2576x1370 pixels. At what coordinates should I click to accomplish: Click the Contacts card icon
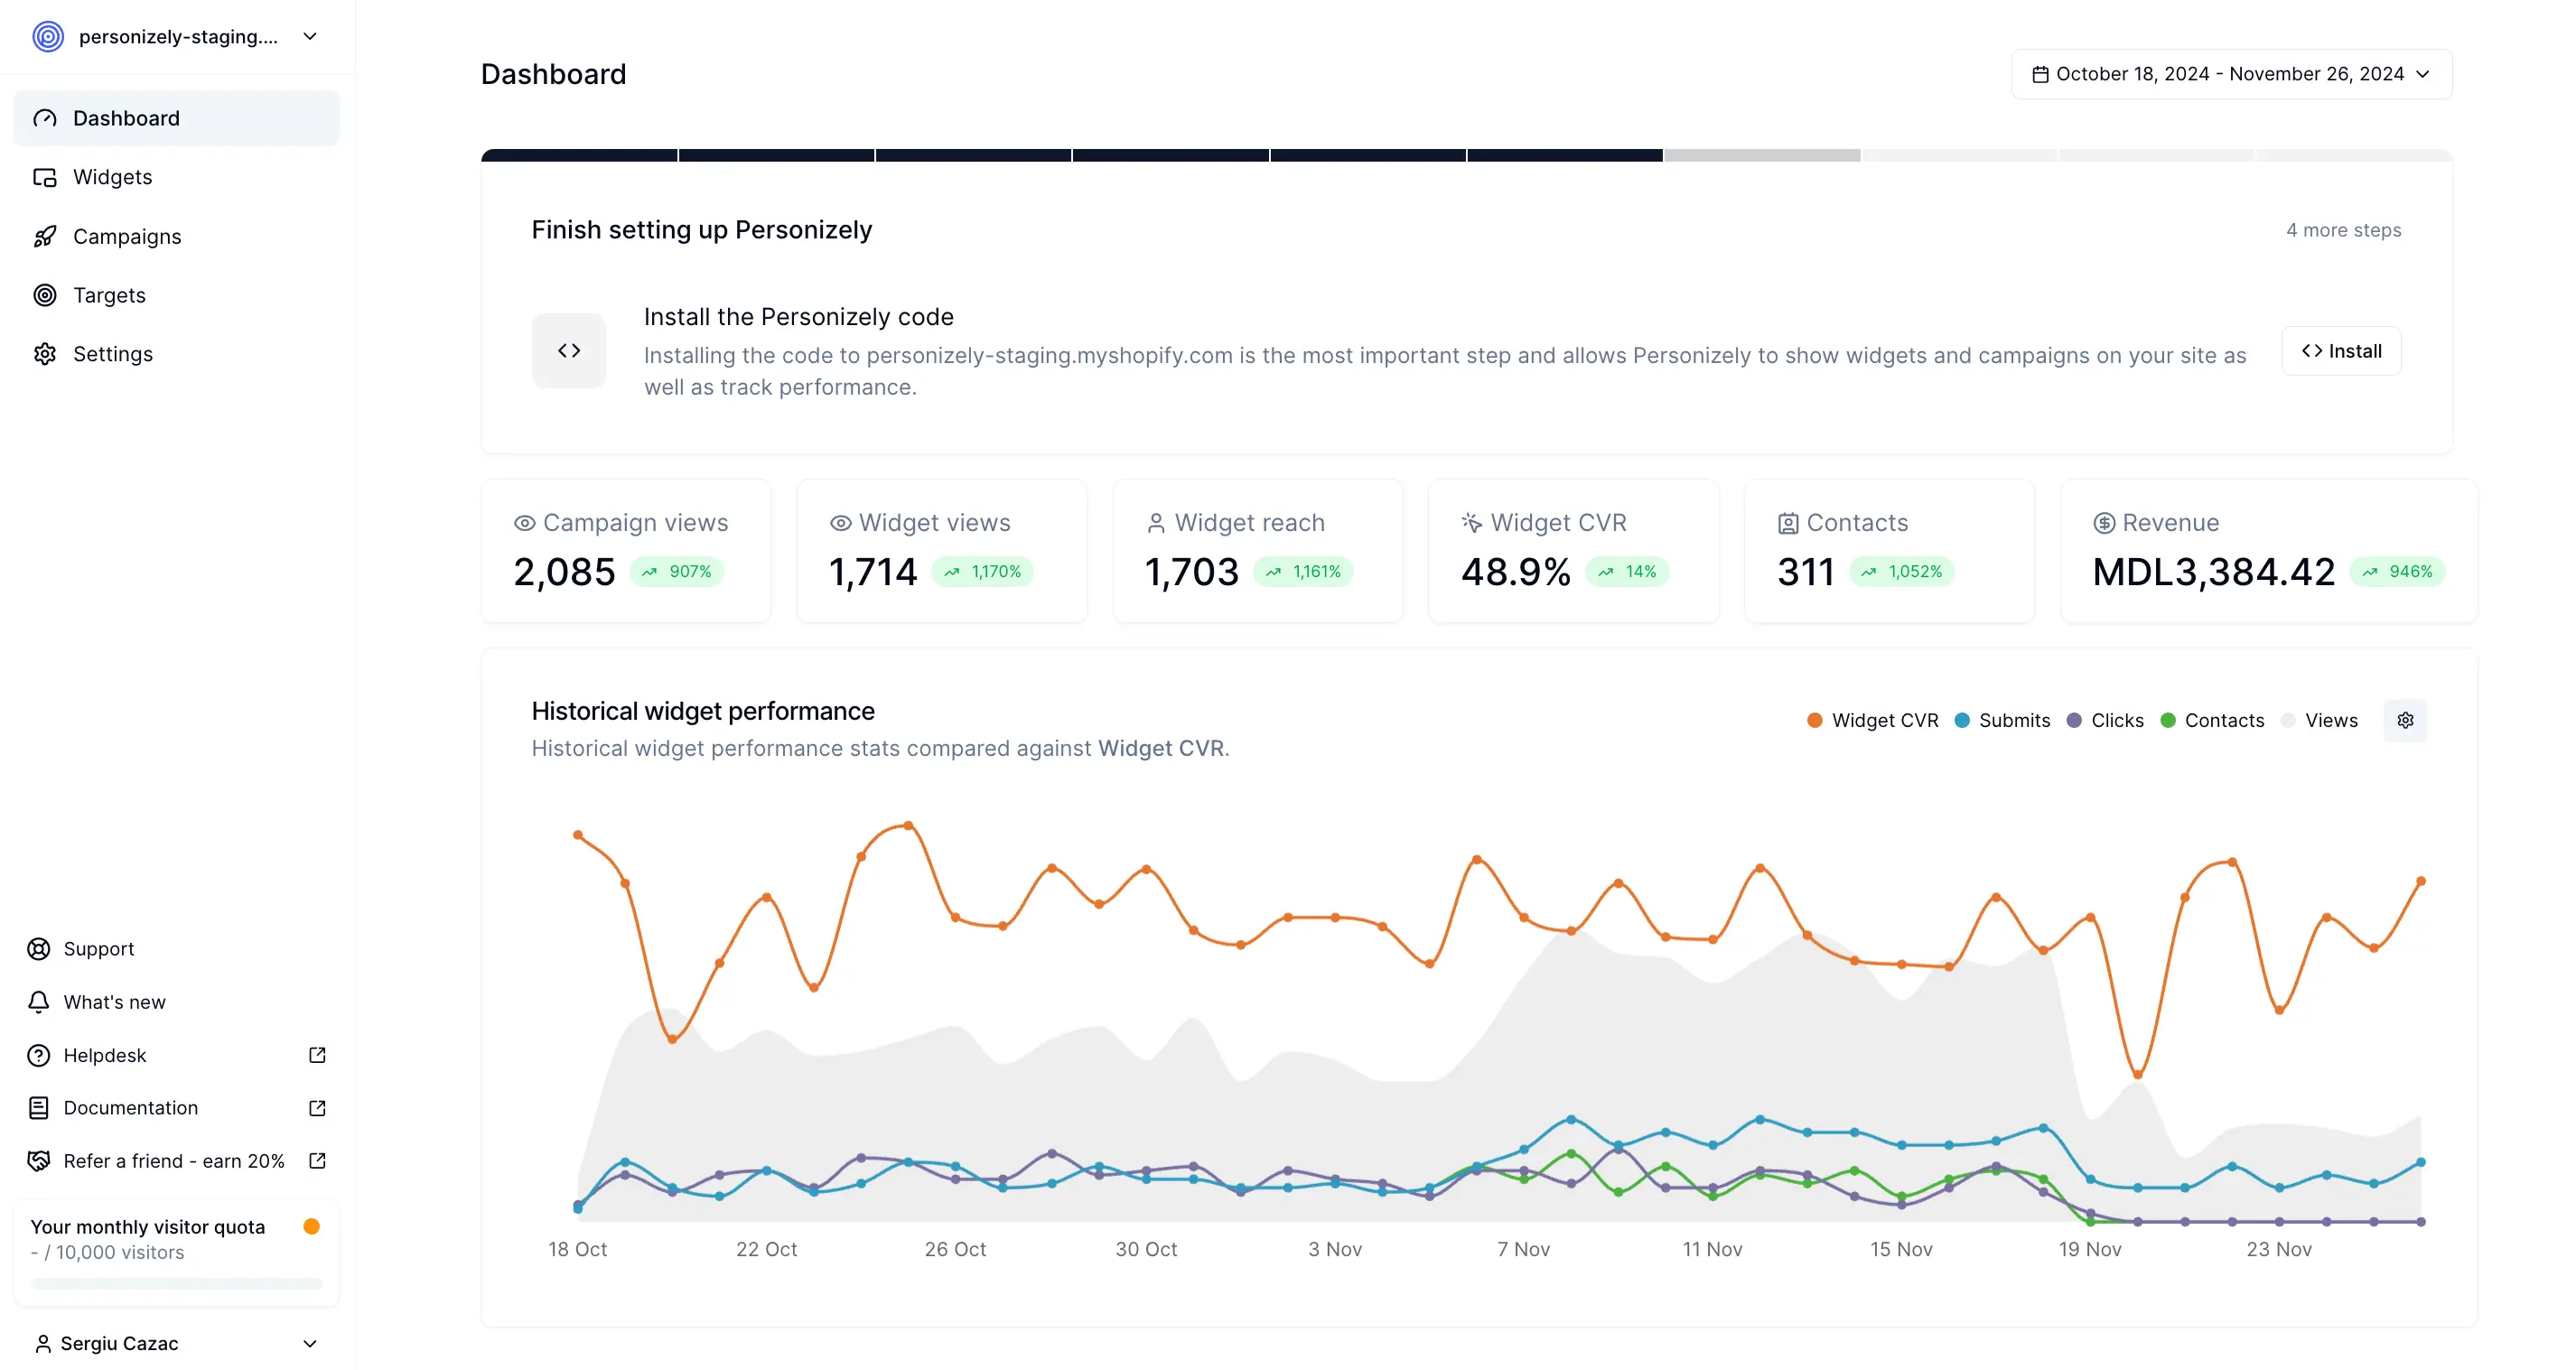click(x=1788, y=523)
